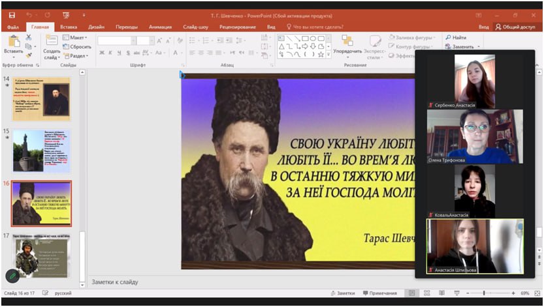
Task: Click the Find (Найти) magnifier icon
Action: 447,38
